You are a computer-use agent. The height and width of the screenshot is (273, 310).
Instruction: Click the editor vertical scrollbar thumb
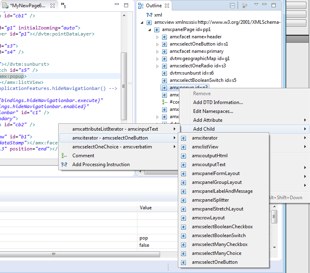click(x=124, y=86)
